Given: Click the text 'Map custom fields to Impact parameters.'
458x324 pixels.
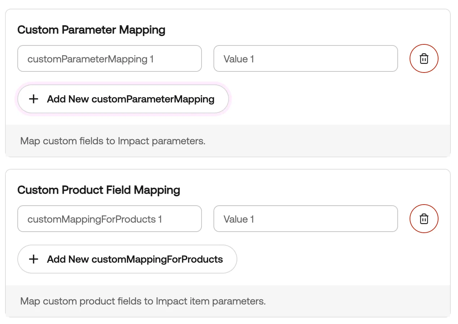Looking at the screenshot, I should coord(113,141).
